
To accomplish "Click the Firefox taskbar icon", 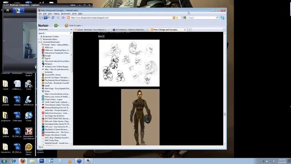I will click(x=23, y=161).
